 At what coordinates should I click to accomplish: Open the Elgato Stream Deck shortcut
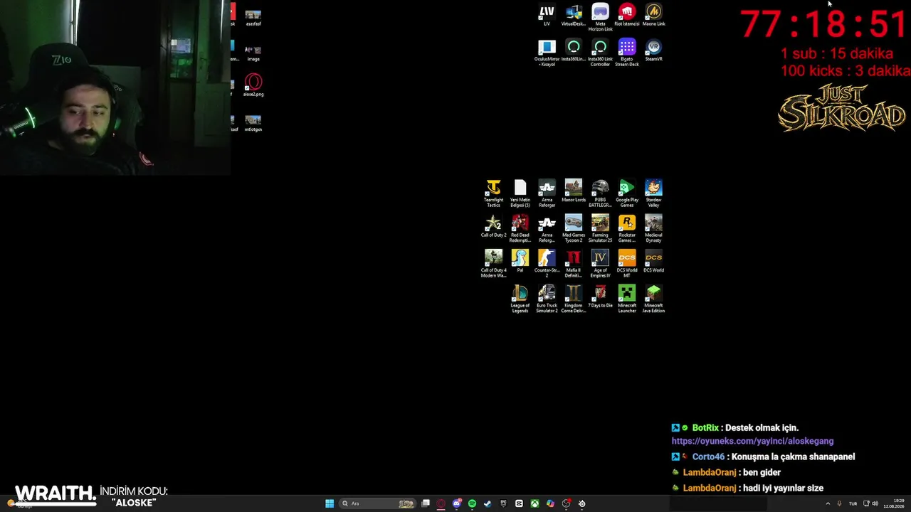point(627,53)
